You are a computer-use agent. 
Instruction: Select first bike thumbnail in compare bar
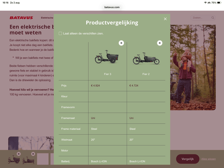[14, 160]
